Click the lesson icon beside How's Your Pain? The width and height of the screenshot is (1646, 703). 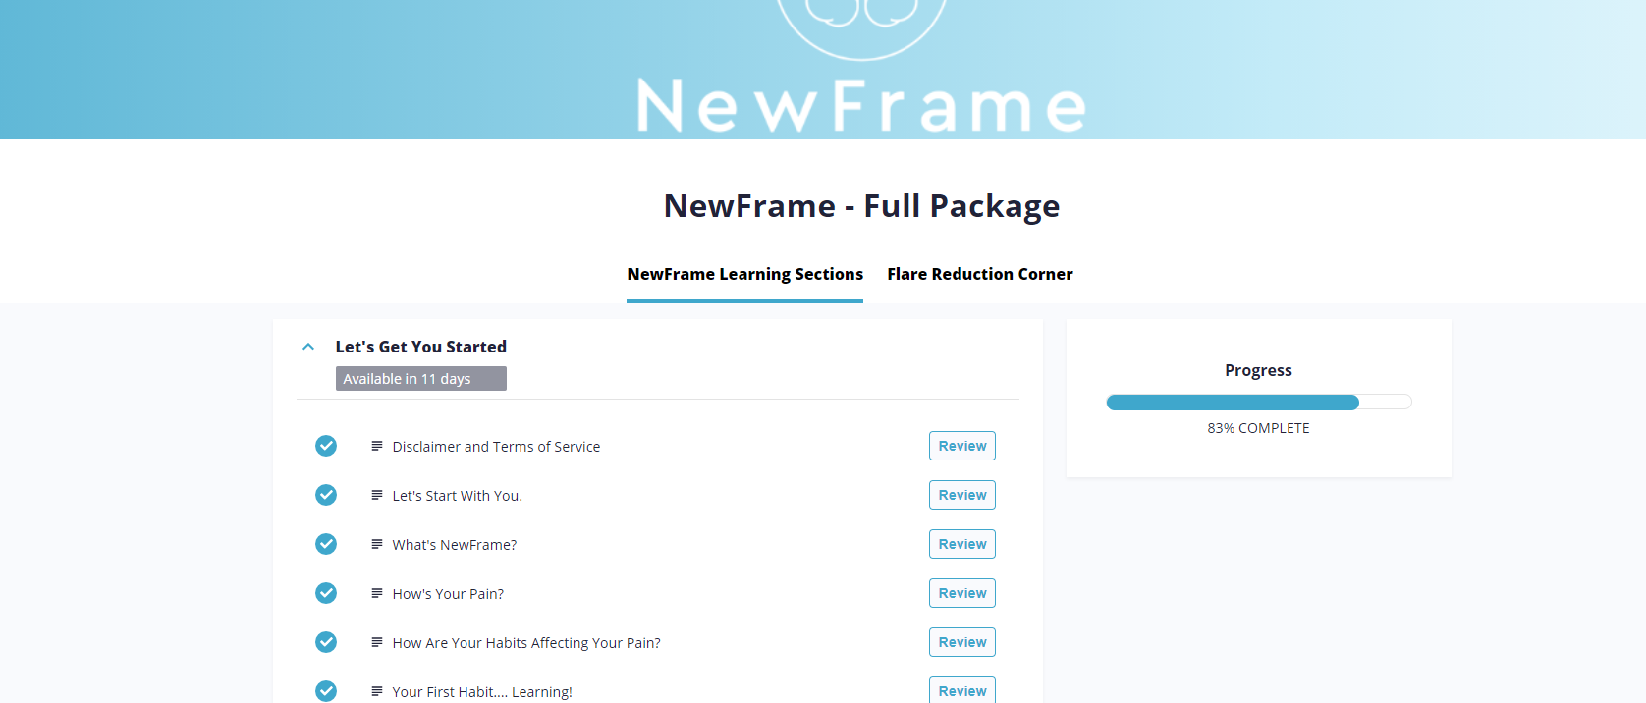pyautogui.click(x=376, y=593)
